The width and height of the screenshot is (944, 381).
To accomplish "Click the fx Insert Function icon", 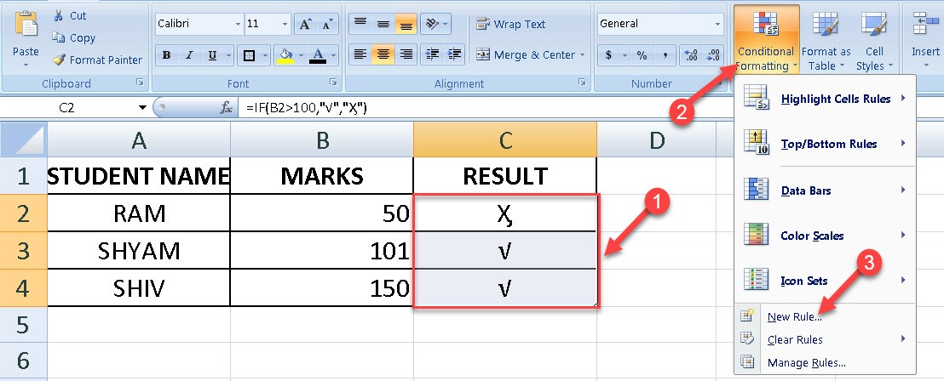I will coord(227,108).
